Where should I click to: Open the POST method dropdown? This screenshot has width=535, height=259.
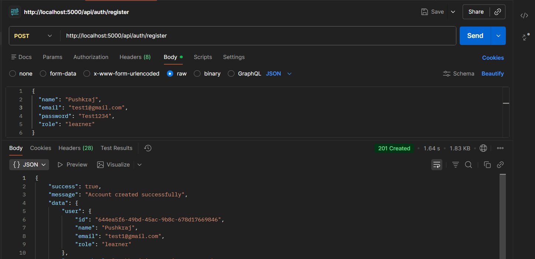(33, 36)
